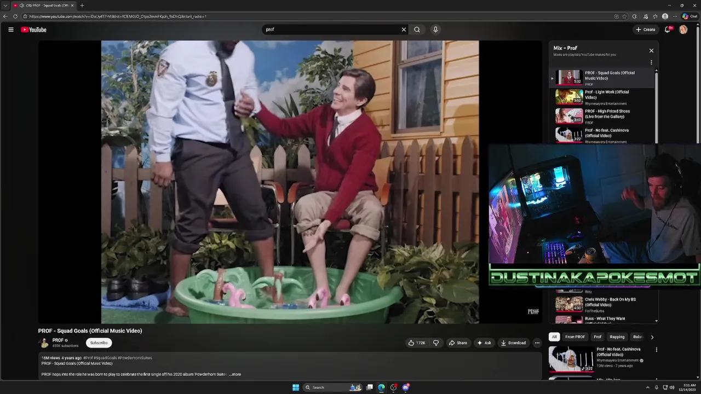The height and width of the screenshot is (394, 701).
Task: Click the Ask button
Action: [484, 343]
